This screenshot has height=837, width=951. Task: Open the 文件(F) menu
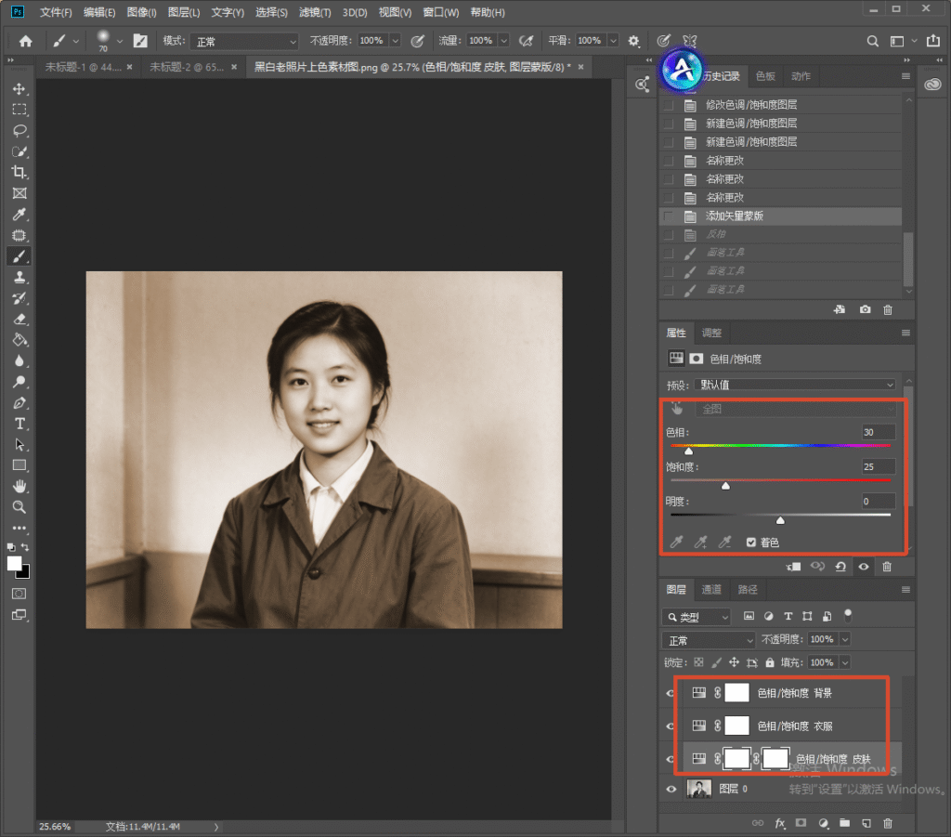point(56,12)
